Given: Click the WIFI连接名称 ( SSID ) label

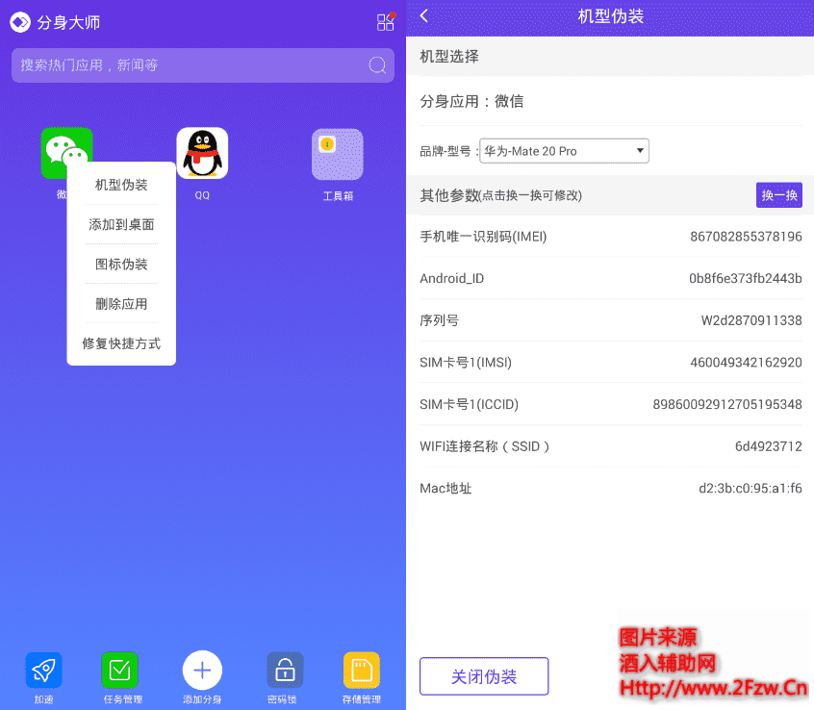Looking at the screenshot, I should [484, 446].
